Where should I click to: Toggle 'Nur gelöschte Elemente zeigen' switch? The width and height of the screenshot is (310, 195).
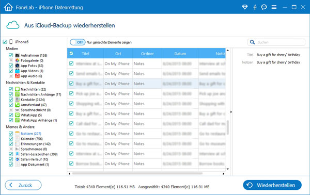click(x=78, y=42)
